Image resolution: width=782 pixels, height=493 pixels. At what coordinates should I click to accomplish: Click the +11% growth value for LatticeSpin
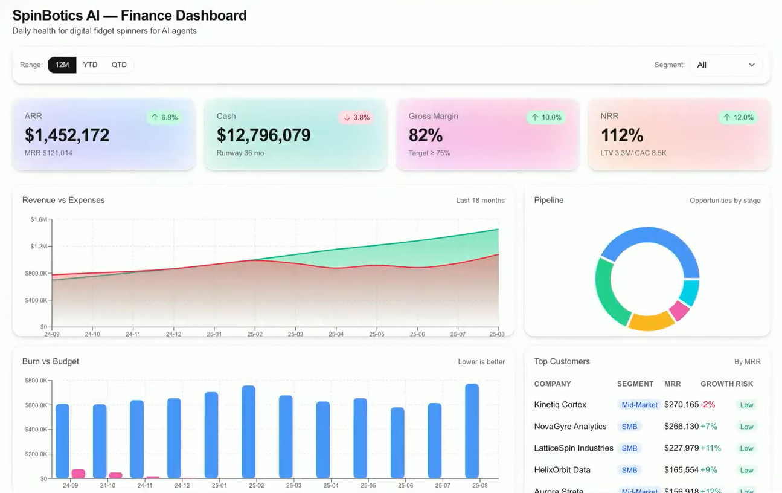pos(711,448)
